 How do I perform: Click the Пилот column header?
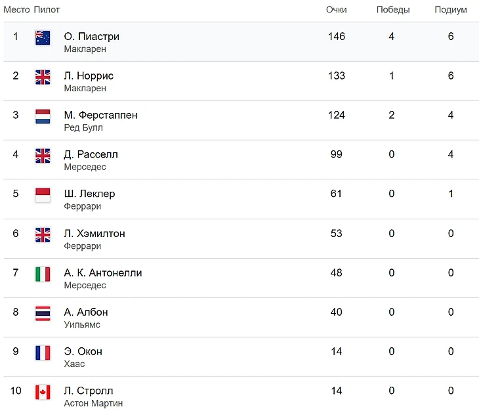click(47, 10)
